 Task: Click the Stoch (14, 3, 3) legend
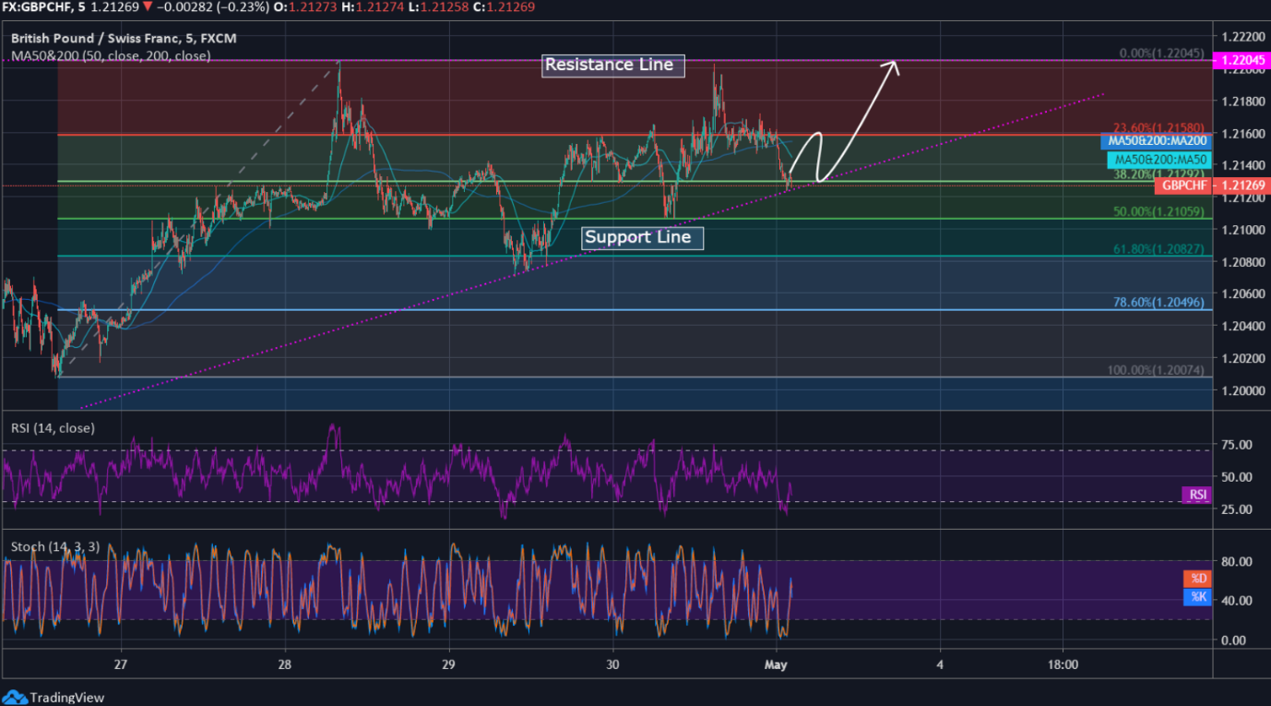point(54,546)
